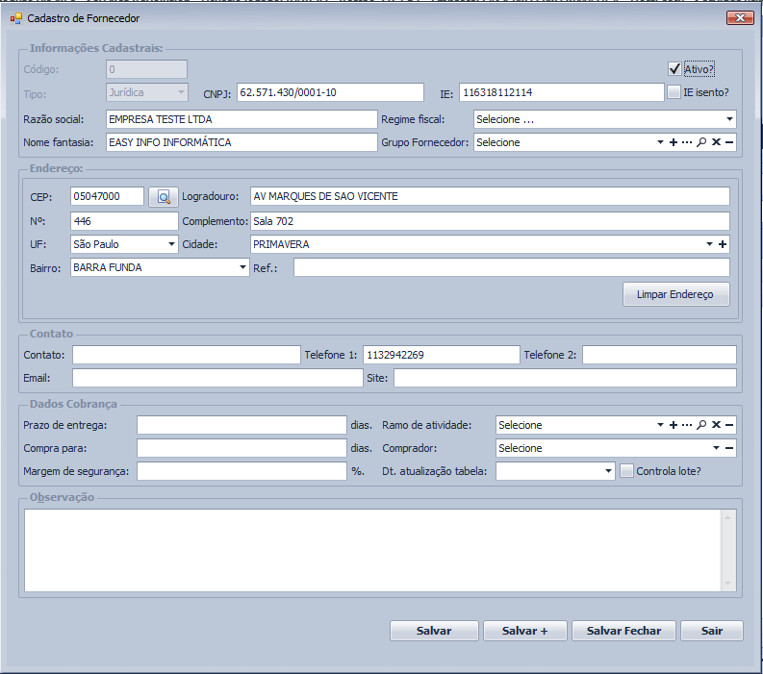Focus the Razão social field

pos(242,119)
